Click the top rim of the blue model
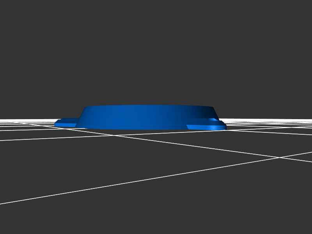This screenshot has height=234, width=312. pos(148,106)
